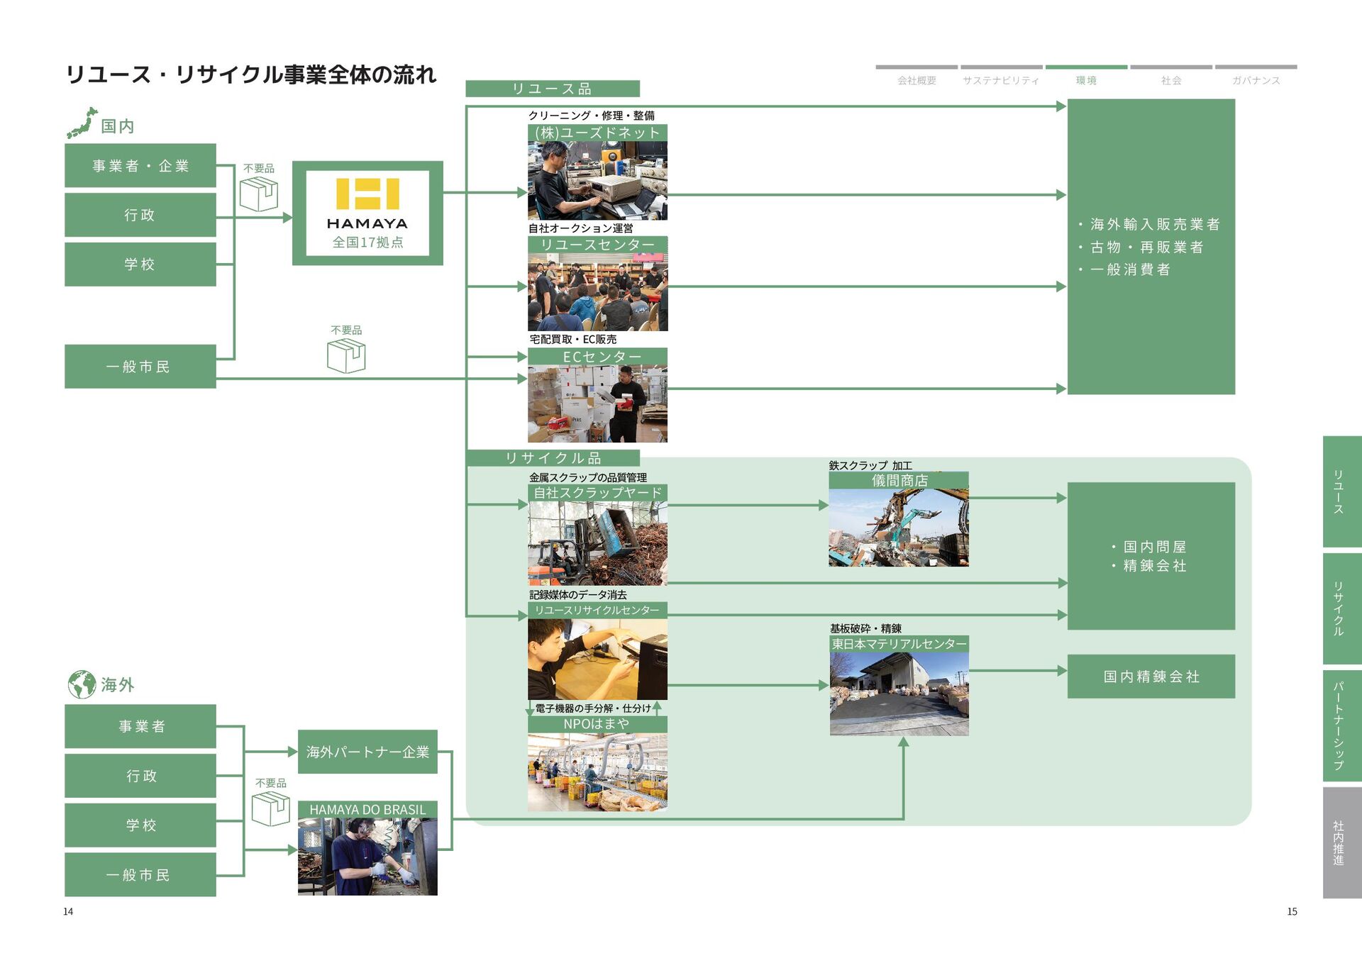Click the globe icon beside 海外

point(82,684)
